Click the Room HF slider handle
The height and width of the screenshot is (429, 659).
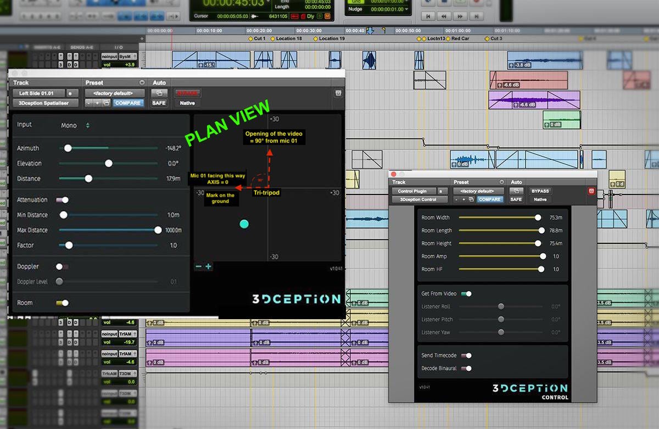pyautogui.click(x=541, y=269)
